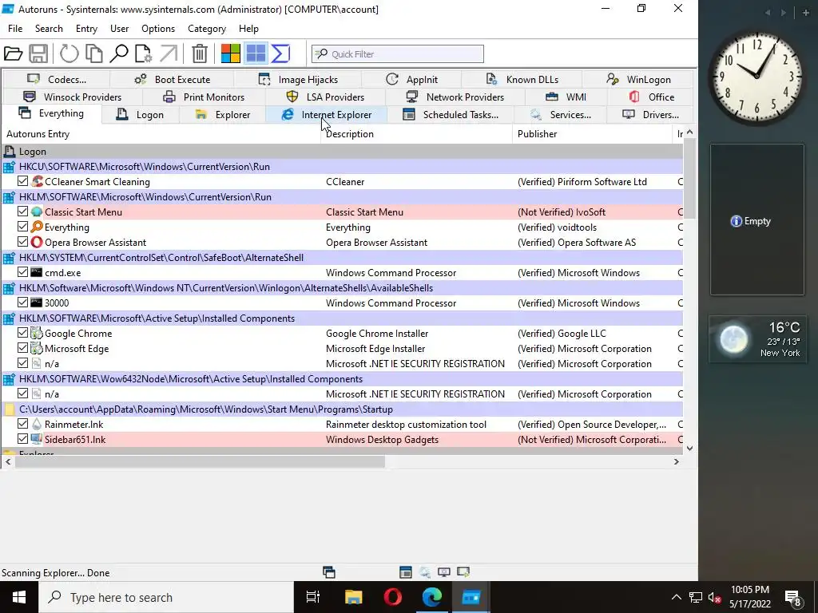Viewport: 818px width, 613px height.
Task: Open the File menu
Action: click(x=15, y=29)
